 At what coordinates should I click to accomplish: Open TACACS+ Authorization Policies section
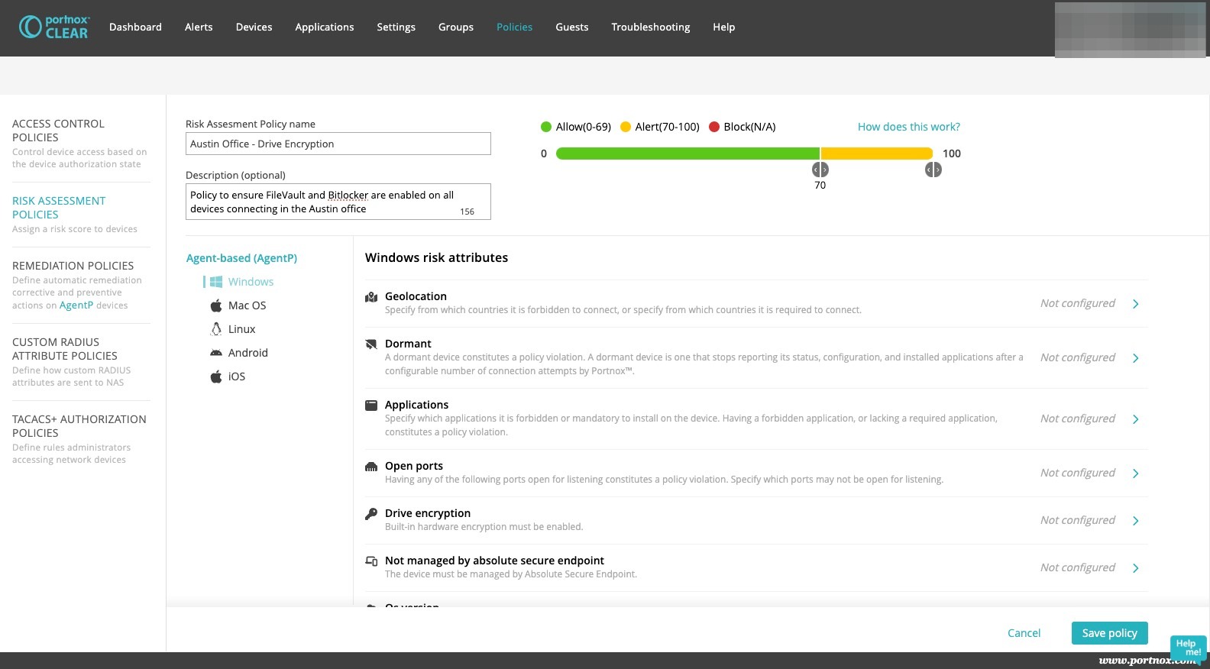(x=79, y=426)
